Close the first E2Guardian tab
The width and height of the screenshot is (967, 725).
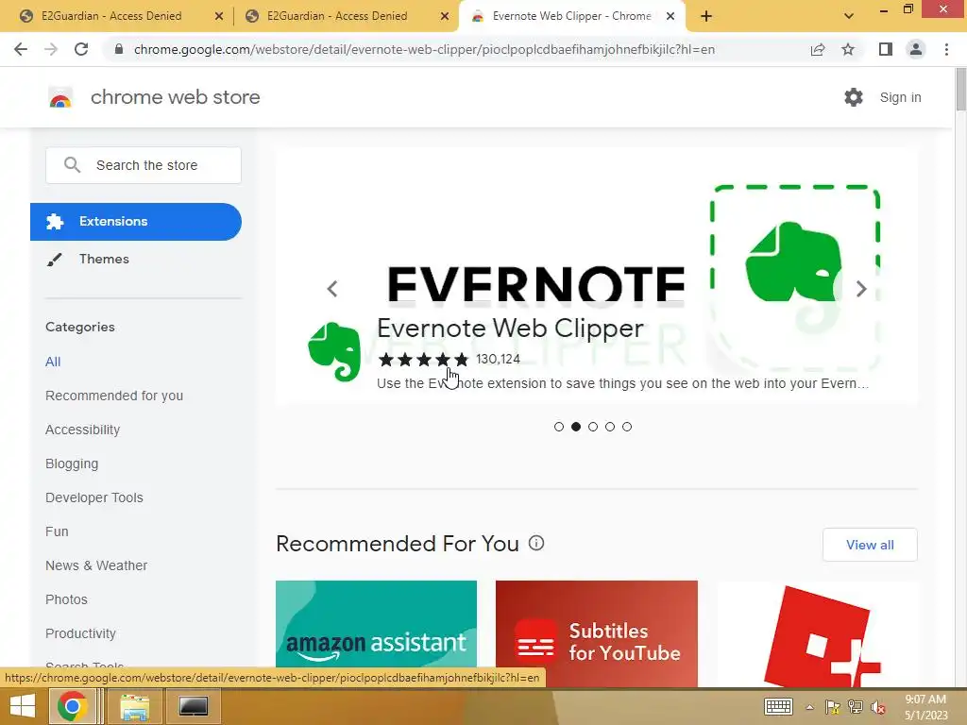(x=219, y=17)
